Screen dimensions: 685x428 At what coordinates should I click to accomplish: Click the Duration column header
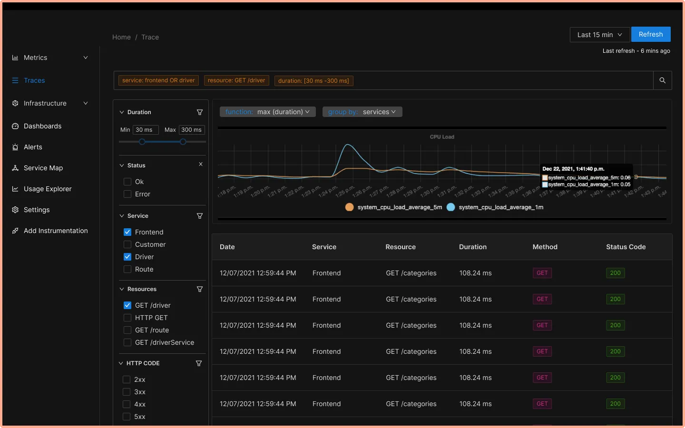point(473,247)
